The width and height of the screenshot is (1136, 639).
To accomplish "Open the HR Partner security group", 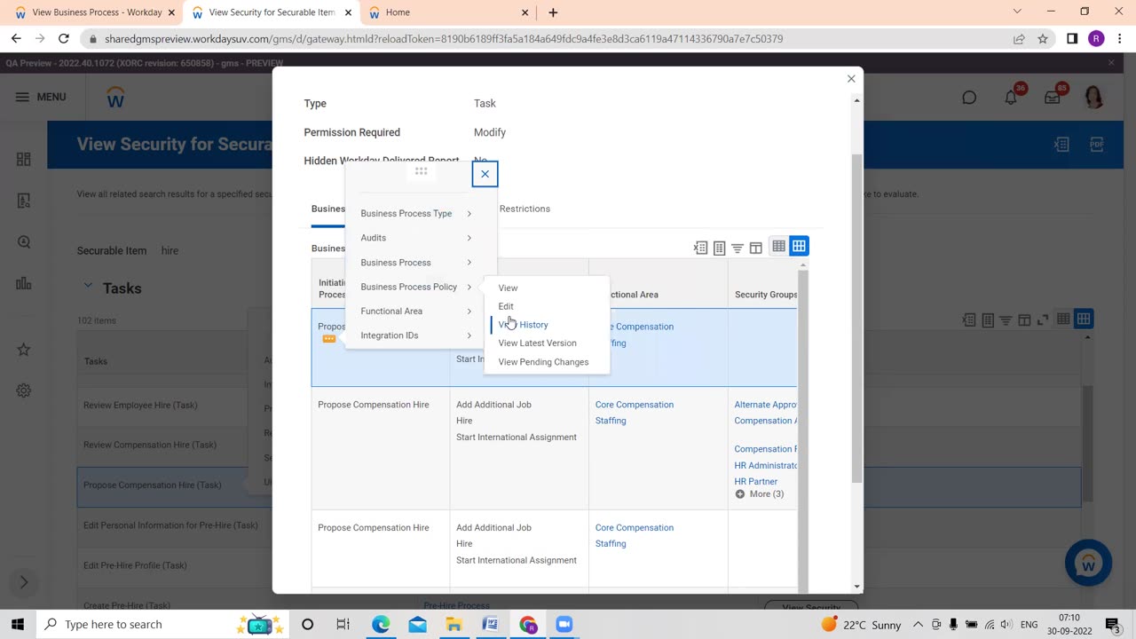I will [755, 482].
